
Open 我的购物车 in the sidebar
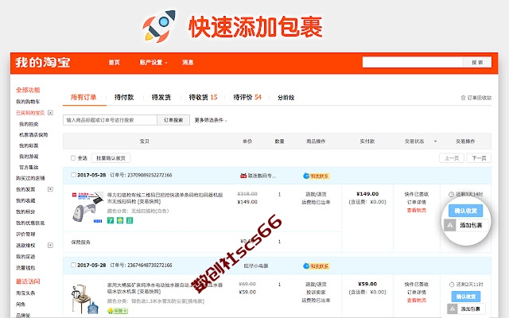coord(28,102)
